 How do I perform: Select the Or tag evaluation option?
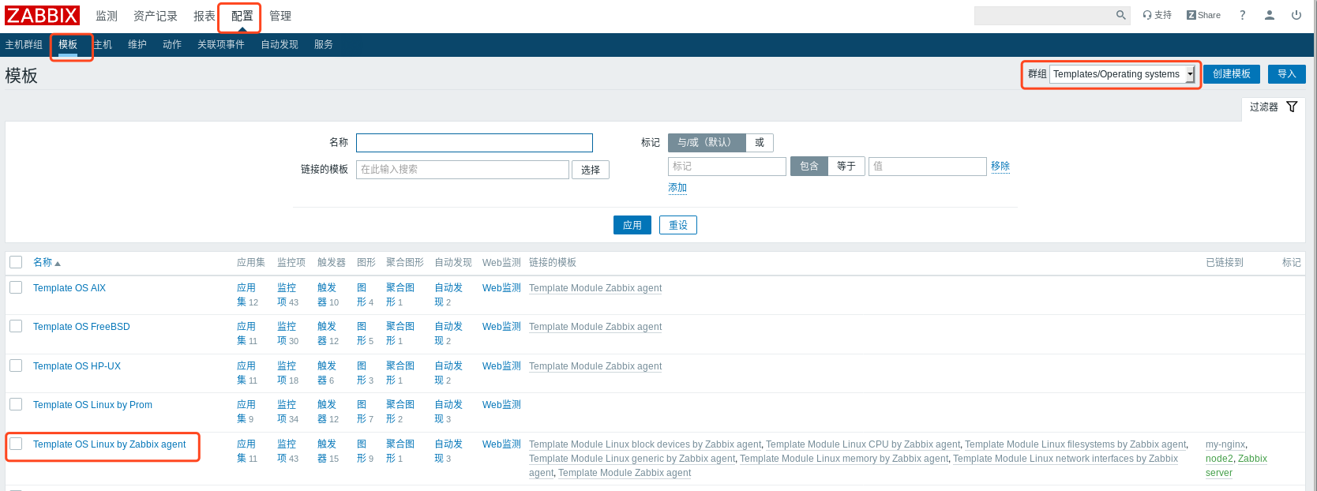tap(759, 143)
